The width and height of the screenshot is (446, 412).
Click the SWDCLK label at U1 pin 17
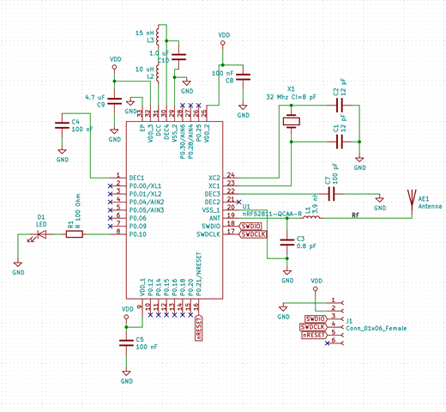point(253,234)
